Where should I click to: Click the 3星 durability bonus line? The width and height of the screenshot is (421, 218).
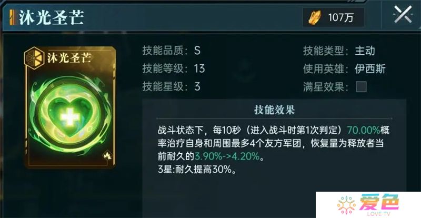pos(197,170)
